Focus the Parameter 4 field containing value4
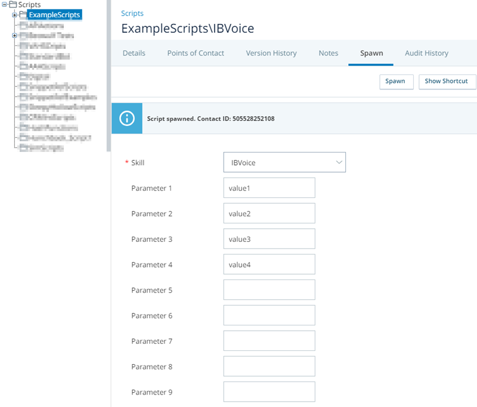 pyautogui.click(x=269, y=265)
